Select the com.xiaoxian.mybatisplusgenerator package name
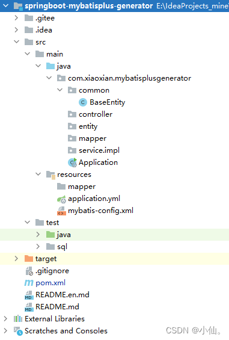The width and height of the screenshot is (229, 340). [130, 78]
